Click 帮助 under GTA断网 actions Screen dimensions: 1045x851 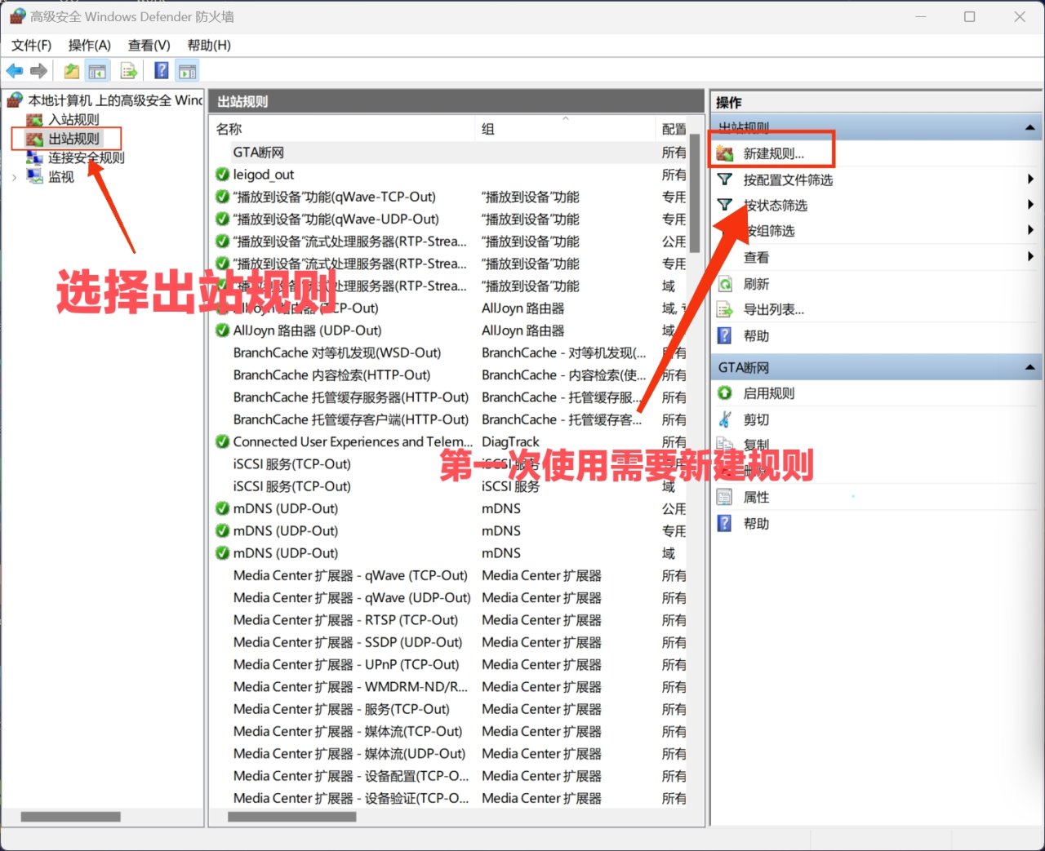756,523
